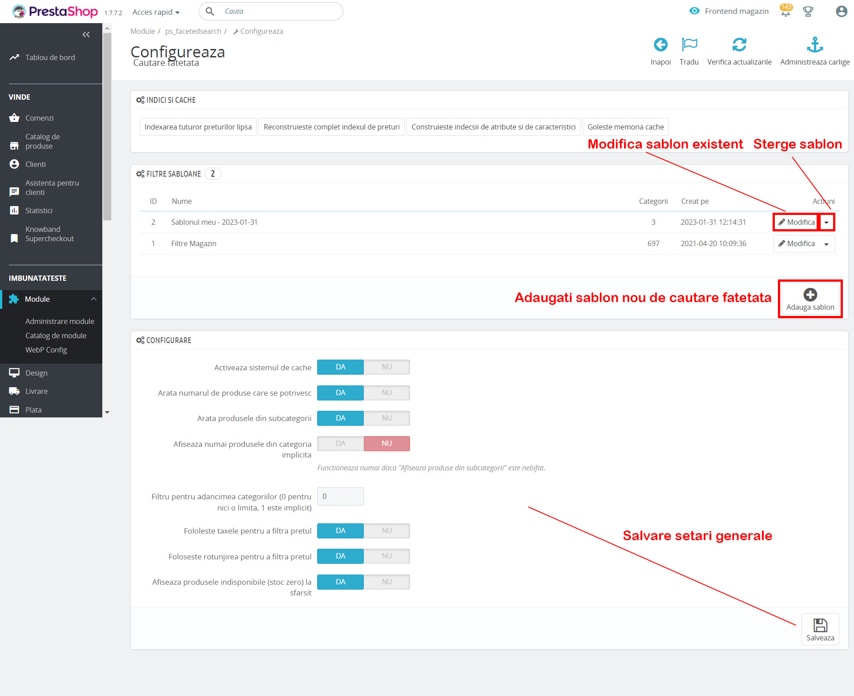Click the Module puzzle piece icon

(x=14, y=299)
